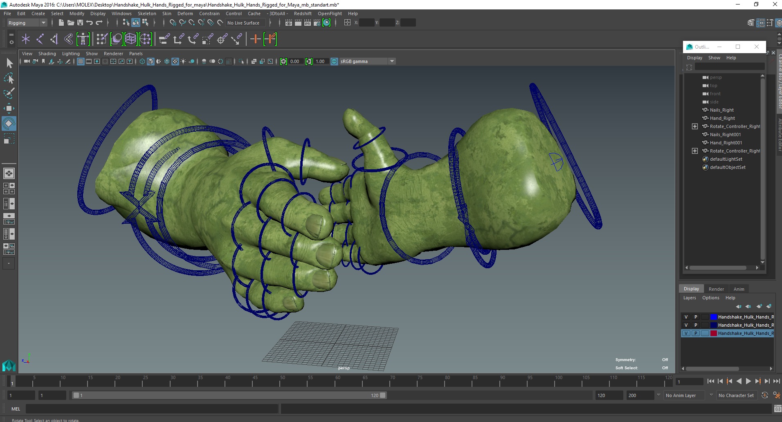Viewport: 782px width, 422px height.
Task: Redo the last action
Action: tap(99, 22)
